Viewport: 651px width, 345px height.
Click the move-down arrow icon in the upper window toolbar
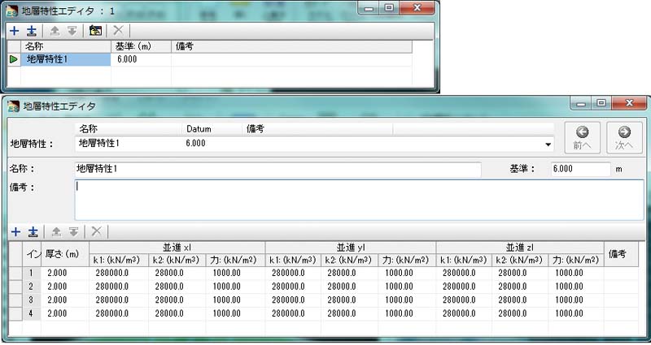coord(72,31)
